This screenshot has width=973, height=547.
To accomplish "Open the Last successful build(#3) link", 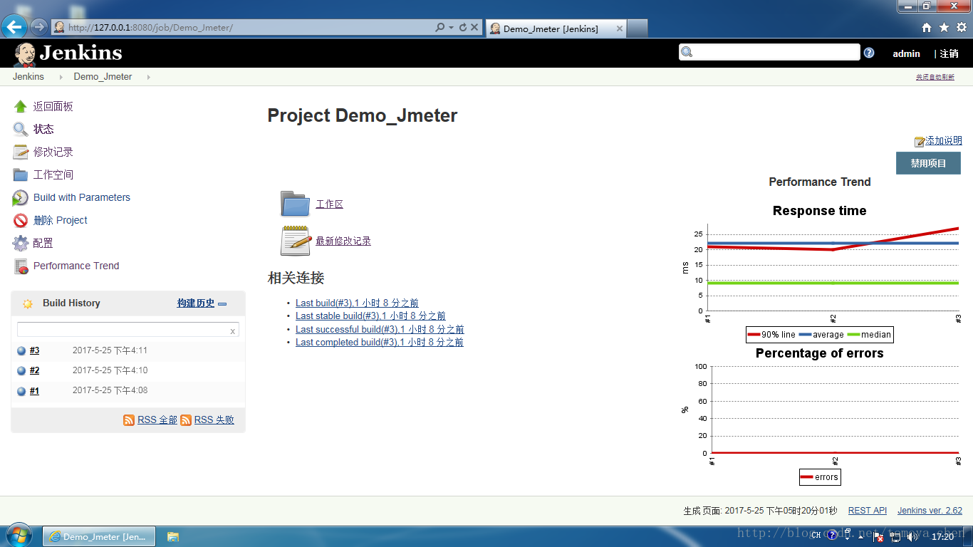I will (380, 330).
